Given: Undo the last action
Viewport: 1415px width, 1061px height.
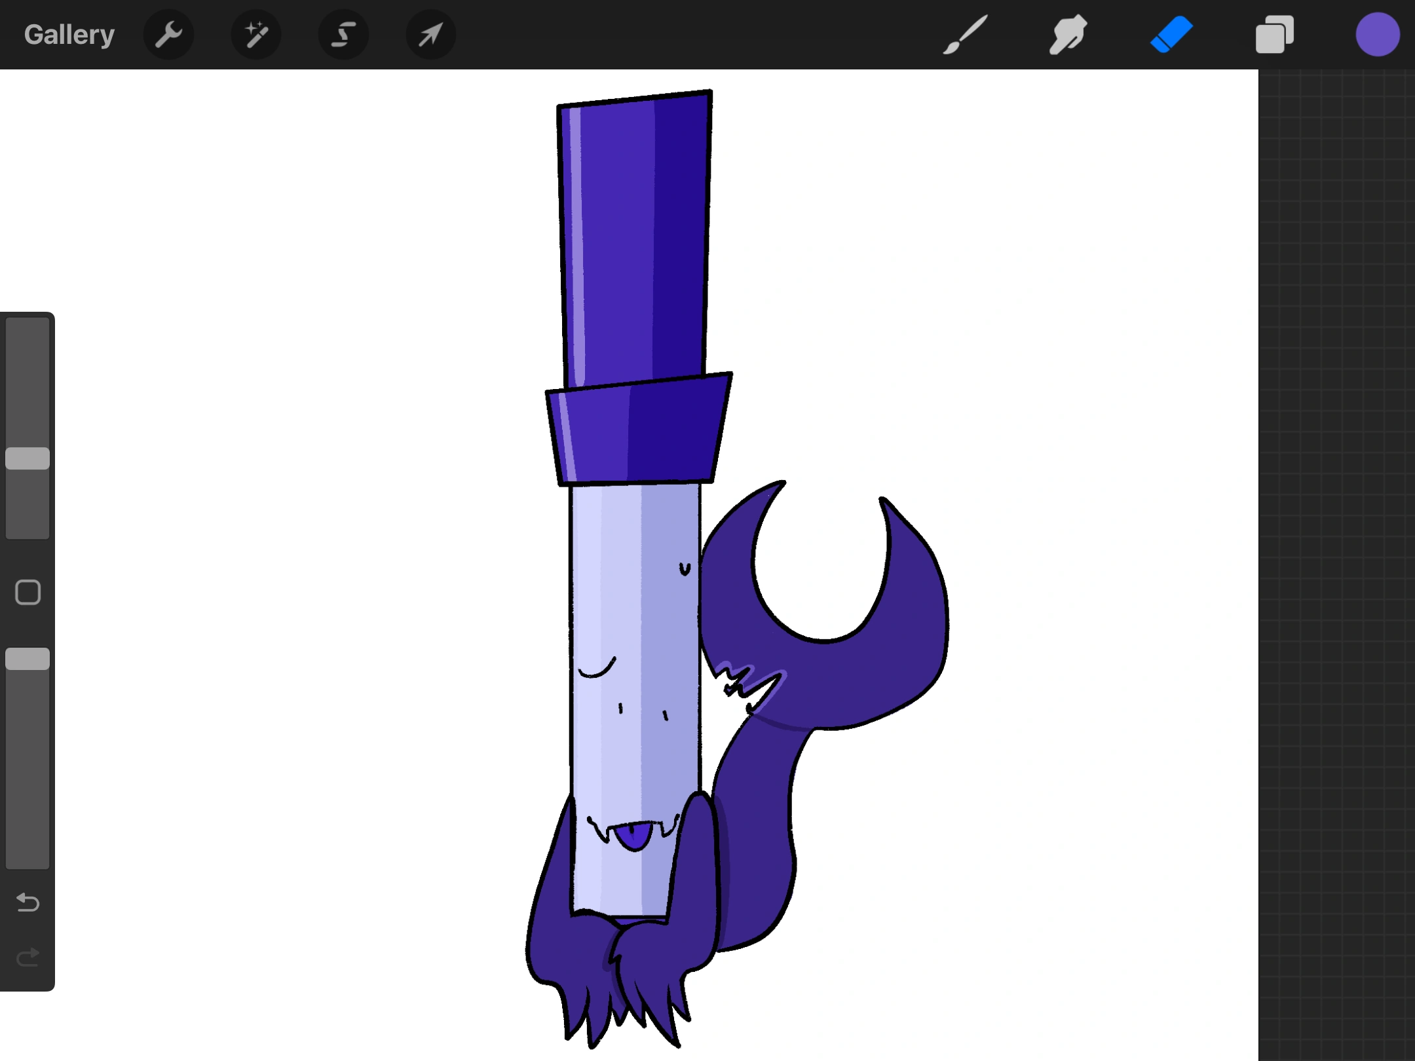Looking at the screenshot, I should tap(28, 903).
